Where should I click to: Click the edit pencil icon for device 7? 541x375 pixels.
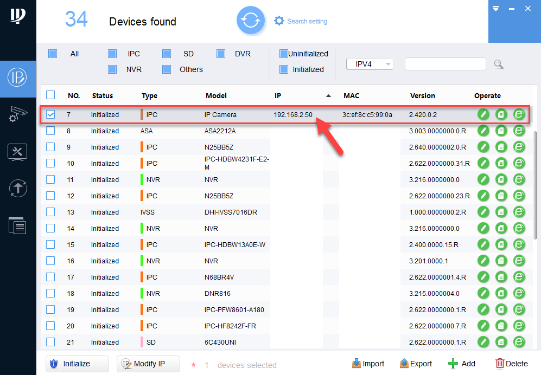(483, 114)
